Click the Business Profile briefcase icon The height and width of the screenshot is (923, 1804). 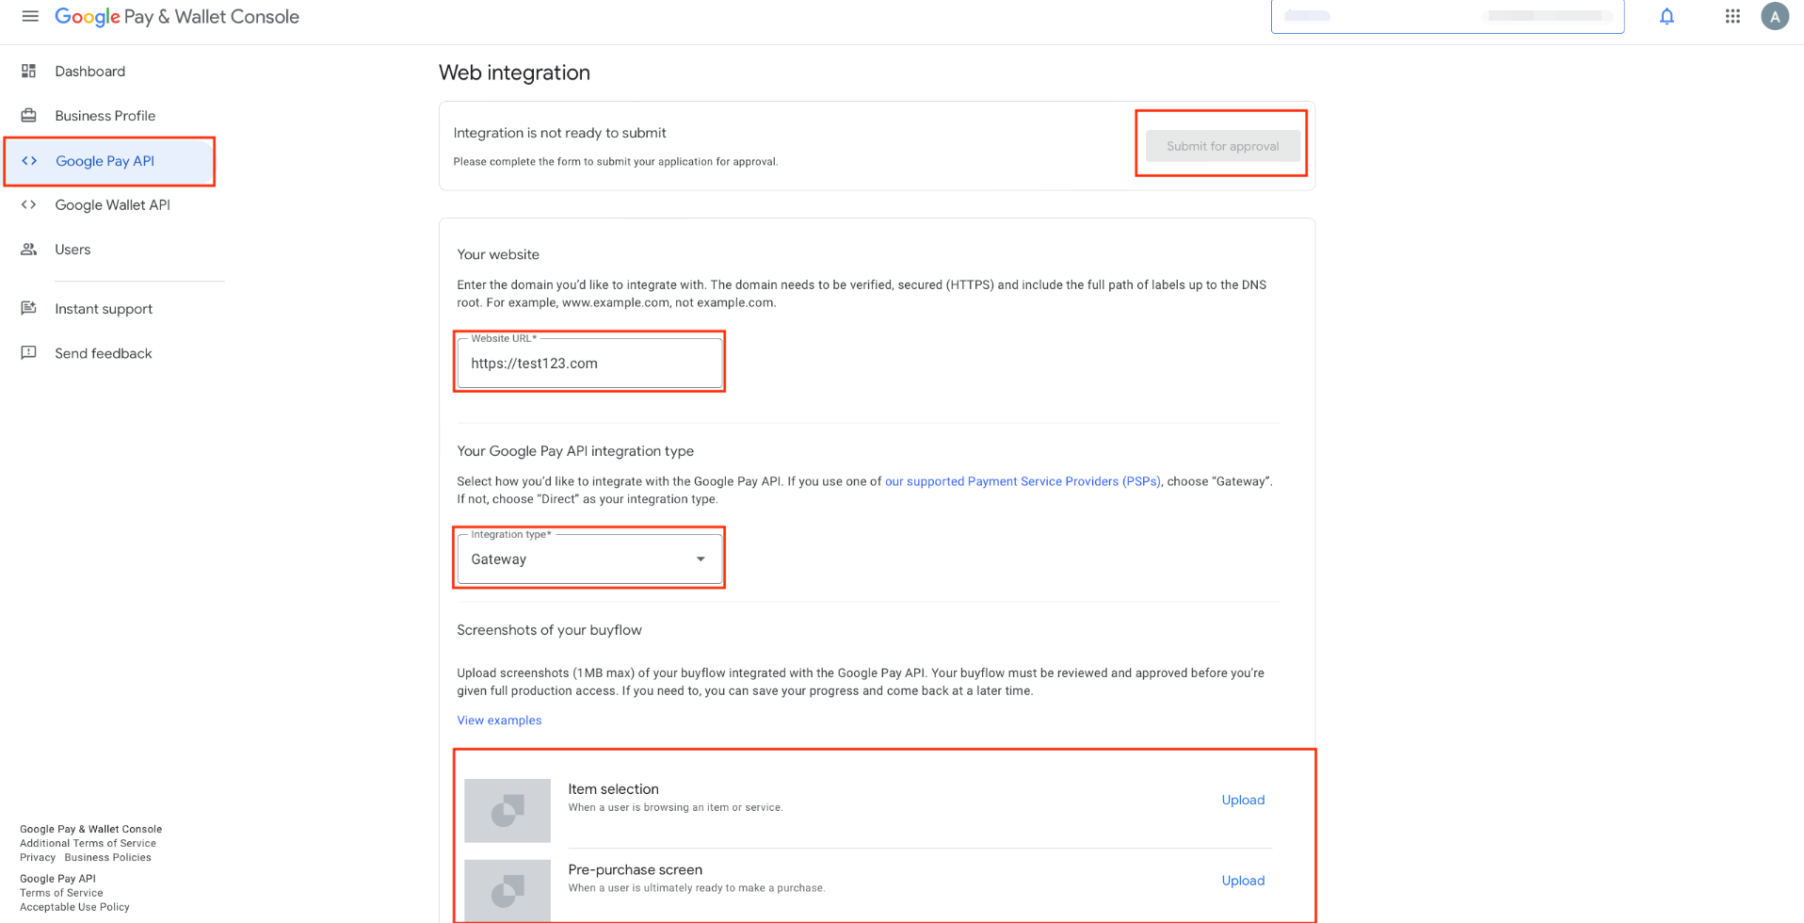click(x=29, y=115)
